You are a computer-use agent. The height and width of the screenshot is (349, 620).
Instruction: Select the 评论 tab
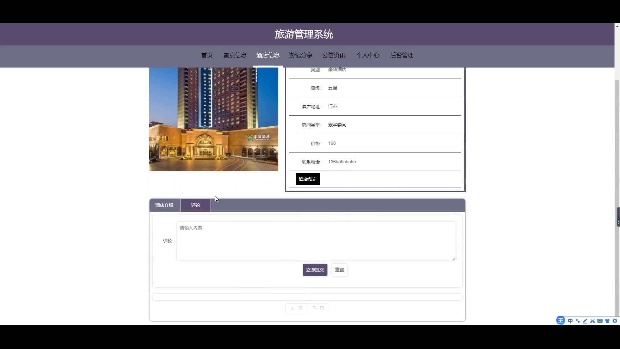coord(195,205)
